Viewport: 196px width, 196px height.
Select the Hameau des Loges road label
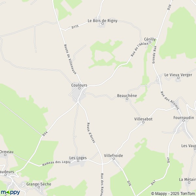[x=57, y=163]
